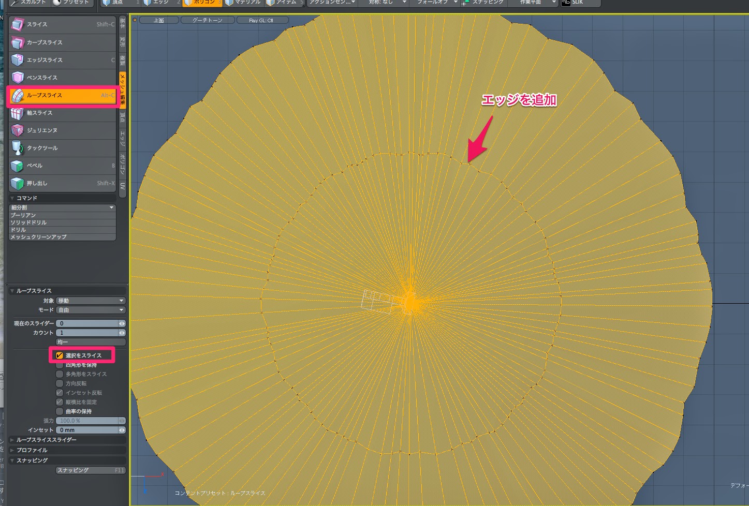Select the 軸スライス tool

click(x=63, y=113)
